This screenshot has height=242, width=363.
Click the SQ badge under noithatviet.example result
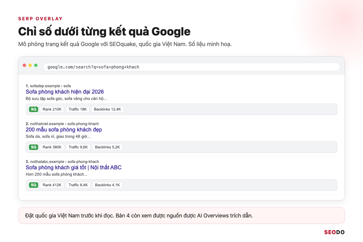[34, 147]
